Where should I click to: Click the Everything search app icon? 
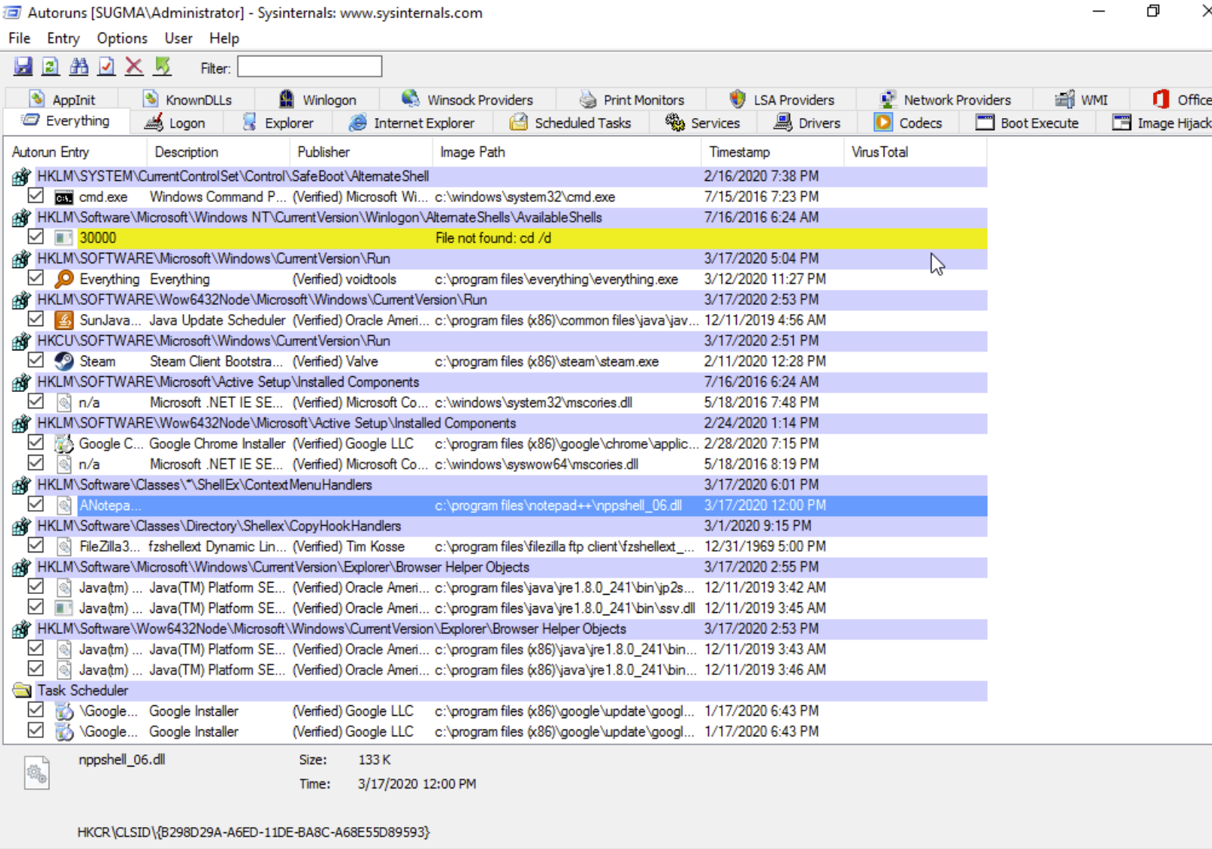click(x=64, y=279)
